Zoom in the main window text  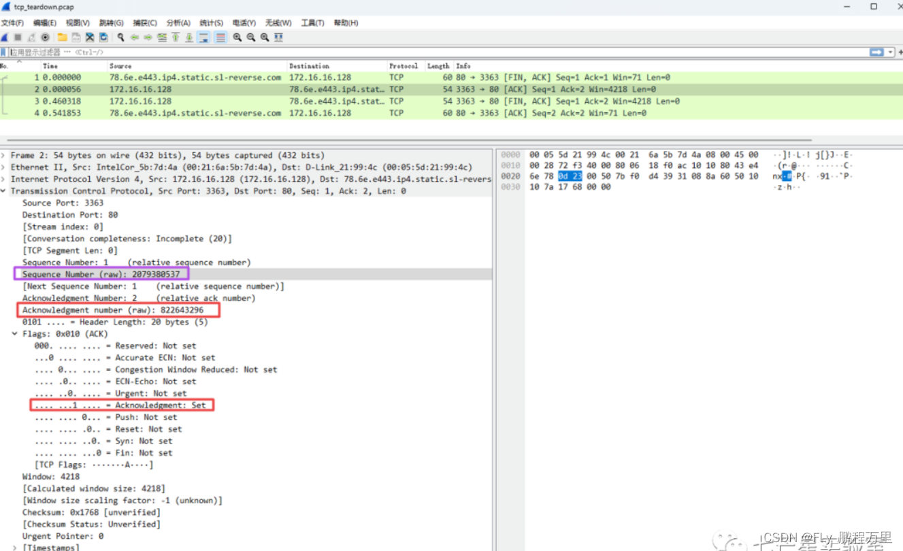[x=237, y=37]
